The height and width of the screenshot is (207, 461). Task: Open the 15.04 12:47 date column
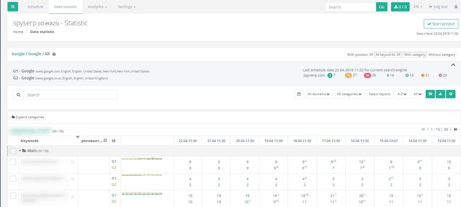click(x=389, y=141)
